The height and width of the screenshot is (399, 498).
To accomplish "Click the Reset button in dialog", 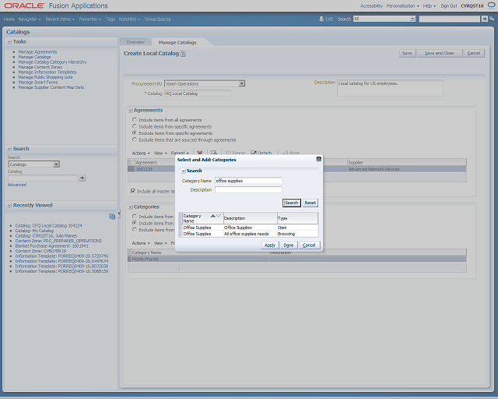I will click(x=310, y=203).
